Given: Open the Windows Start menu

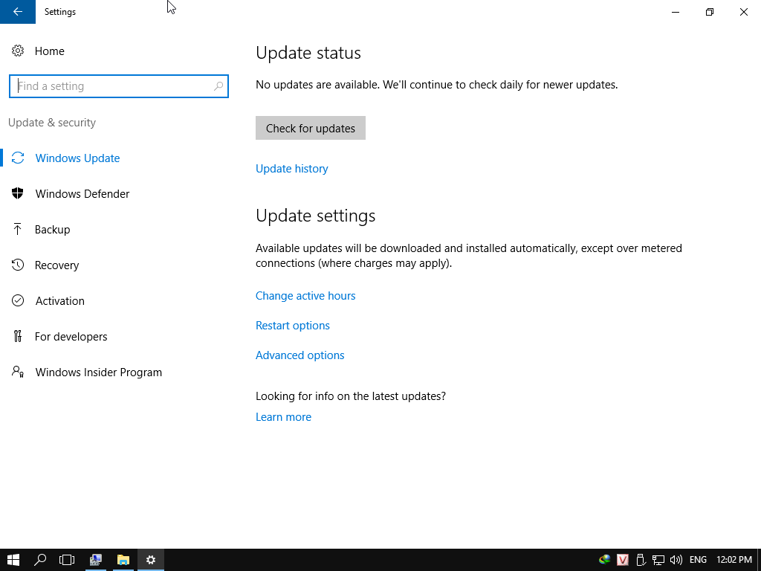Looking at the screenshot, I should pos(13,560).
